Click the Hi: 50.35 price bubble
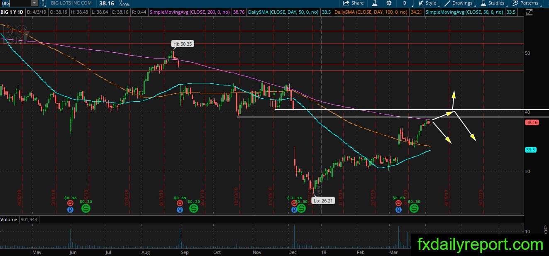Image resolution: width=549 pixels, height=256 pixels. coord(183,44)
